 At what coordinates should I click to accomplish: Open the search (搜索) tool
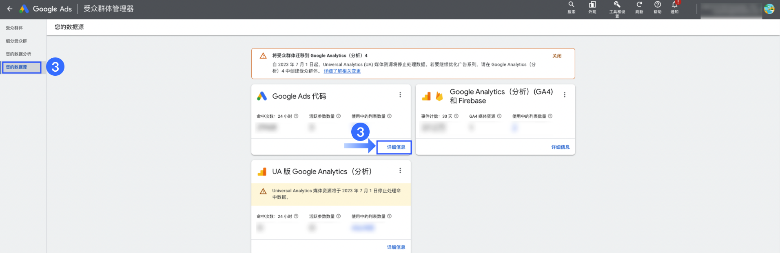click(571, 7)
